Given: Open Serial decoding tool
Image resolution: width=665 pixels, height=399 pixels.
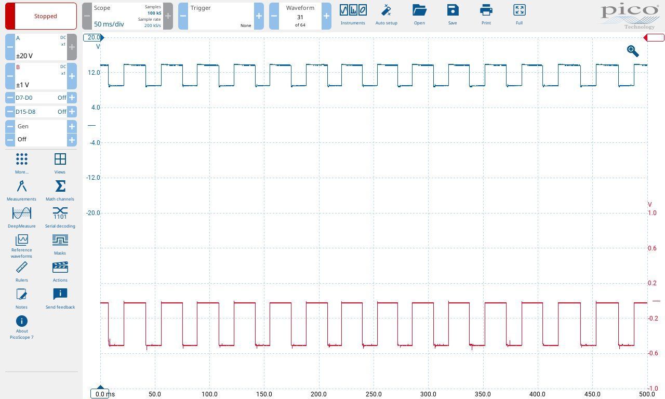Looking at the screenshot, I should pos(60,217).
